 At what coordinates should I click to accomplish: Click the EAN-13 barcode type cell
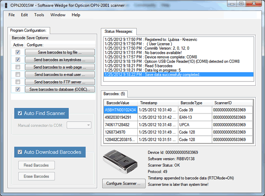(195, 117)
